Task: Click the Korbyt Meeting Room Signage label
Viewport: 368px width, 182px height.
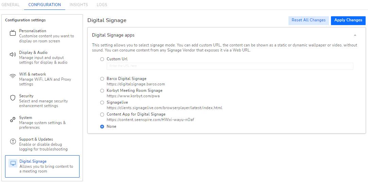Action: (x=135, y=90)
